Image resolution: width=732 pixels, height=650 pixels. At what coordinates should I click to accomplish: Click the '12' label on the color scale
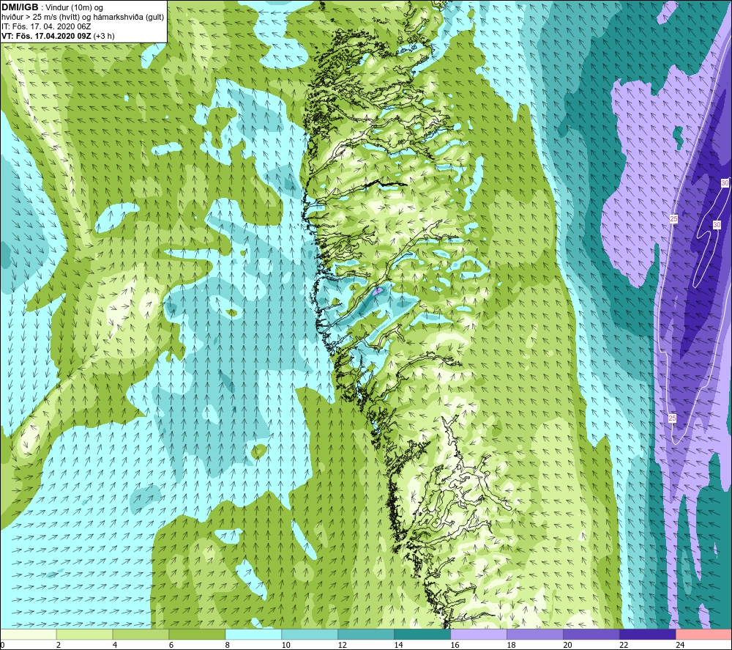tap(342, 645)
